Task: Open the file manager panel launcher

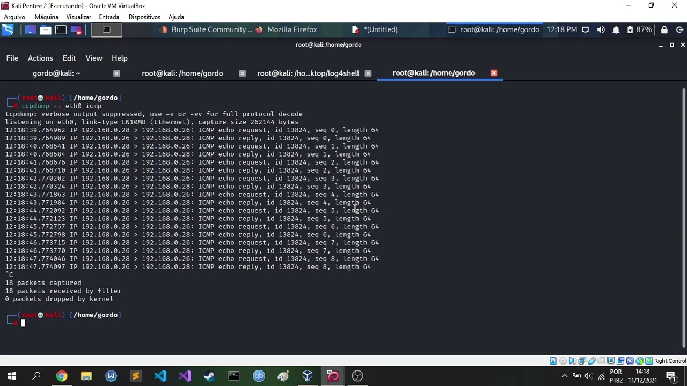Action: [x=46, y=30]
